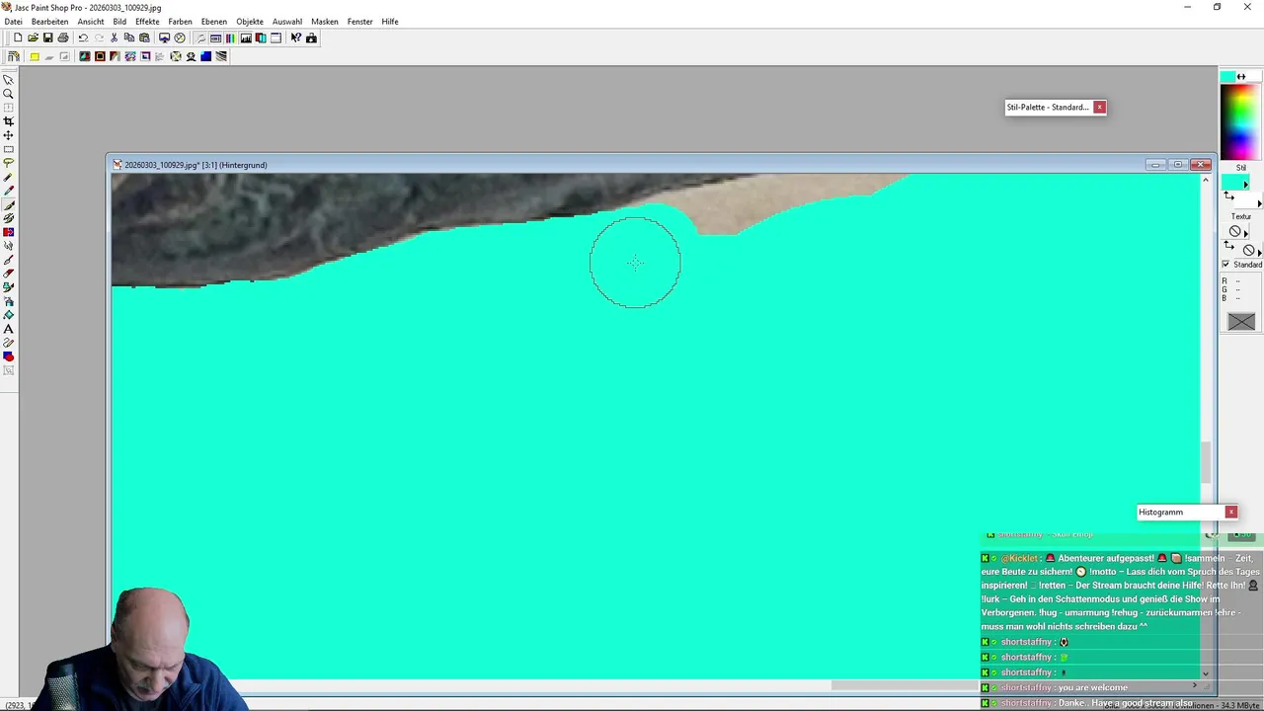
Task: Close the Stil-Palette floating window
Action: [x=1099, y=107]
